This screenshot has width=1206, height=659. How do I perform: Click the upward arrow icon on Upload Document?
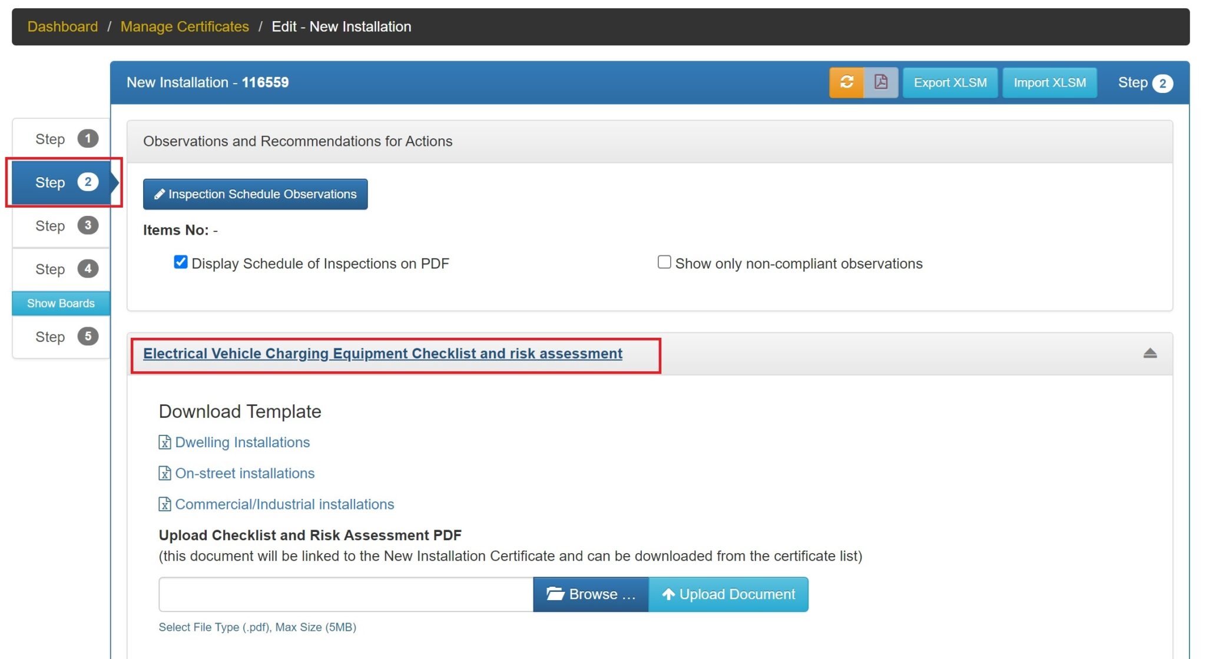[x=668, y=594]
